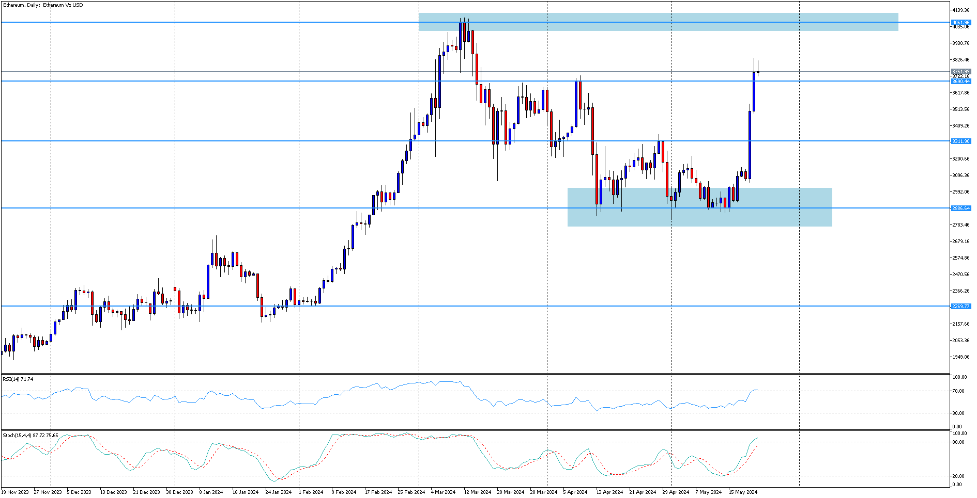Click the 21 Dec 2023 date label
The width and height of the screenshot is (977, 498).
tap(147, 492)
